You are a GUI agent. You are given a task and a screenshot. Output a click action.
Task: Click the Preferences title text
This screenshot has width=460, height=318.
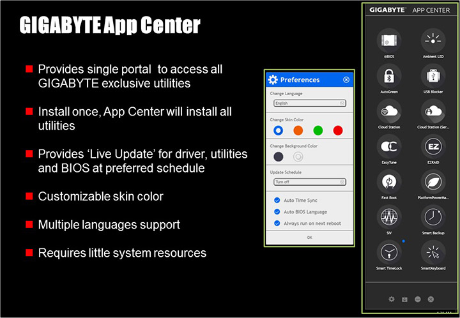pos(300,80)
